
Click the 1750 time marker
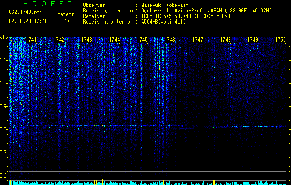point(280,40)
